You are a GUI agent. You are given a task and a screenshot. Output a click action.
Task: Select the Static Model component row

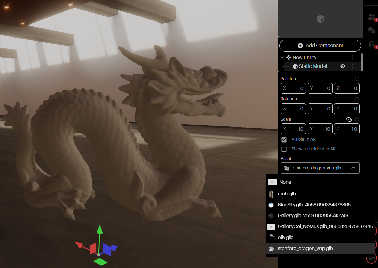(322, 66)
